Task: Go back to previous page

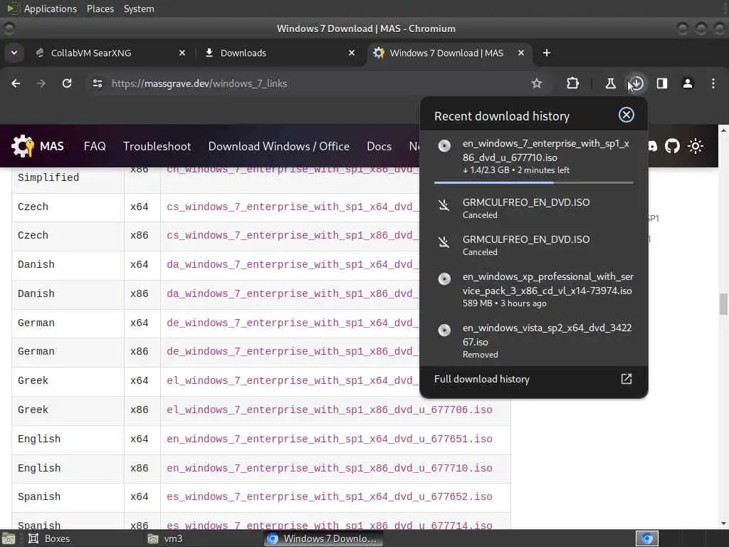Action: tap(16, 84)
